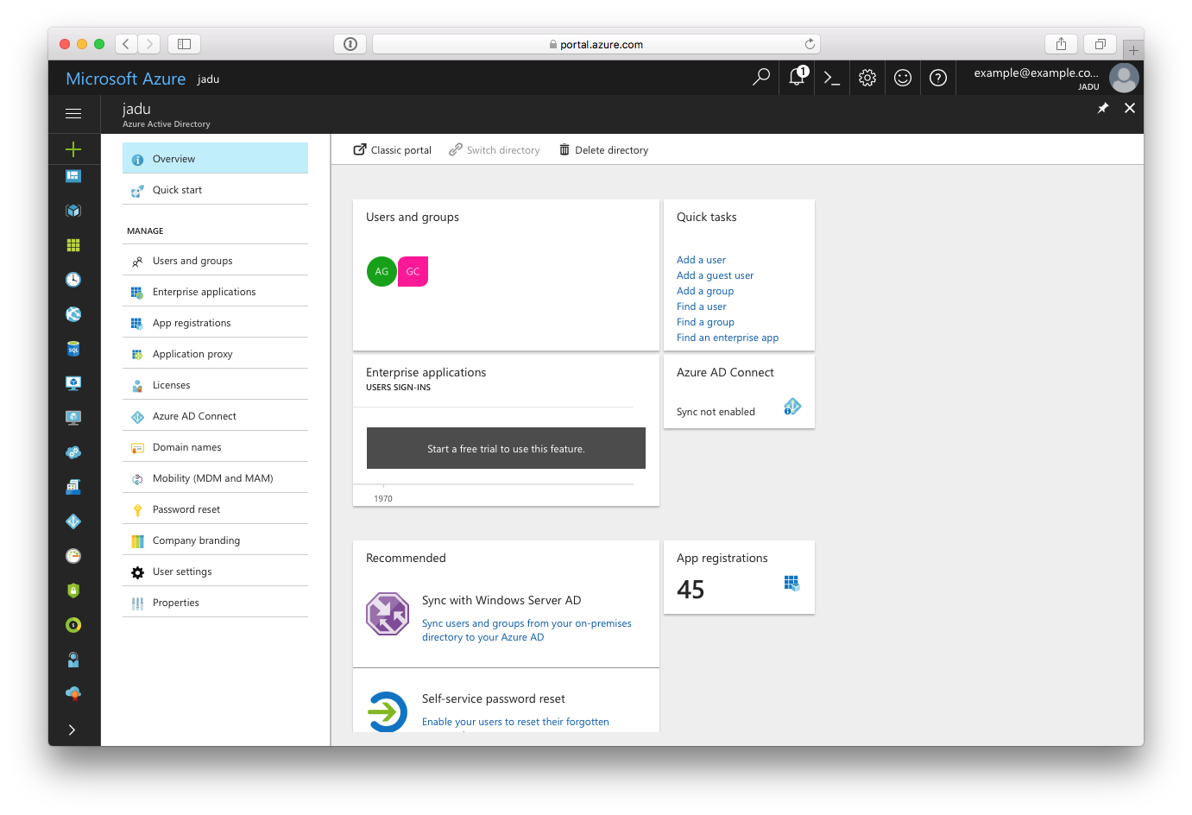
Task: Click the Safari back button
Action: point(126,44)
